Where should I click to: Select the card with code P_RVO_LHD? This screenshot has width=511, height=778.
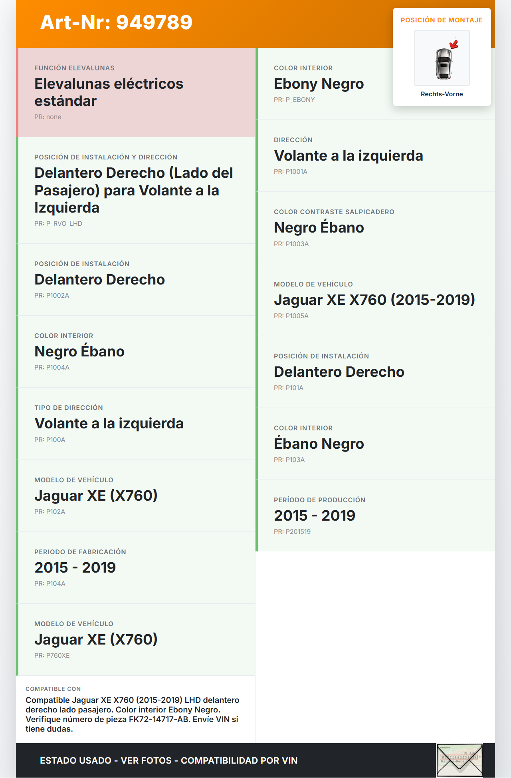(x=136, y=190)
